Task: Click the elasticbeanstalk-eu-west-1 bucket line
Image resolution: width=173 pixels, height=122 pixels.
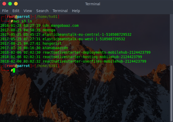Action: 63,39
